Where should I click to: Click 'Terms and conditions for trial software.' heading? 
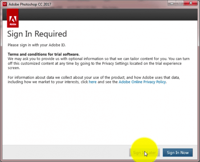[44, 54]
